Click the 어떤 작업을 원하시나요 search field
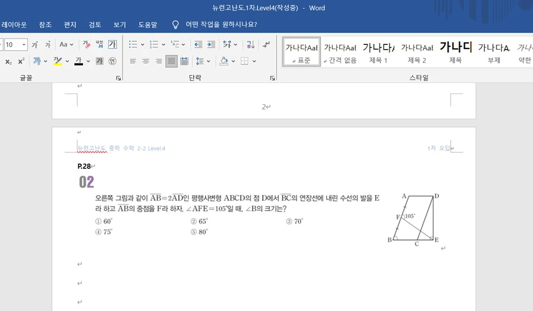 click(219, 24)
